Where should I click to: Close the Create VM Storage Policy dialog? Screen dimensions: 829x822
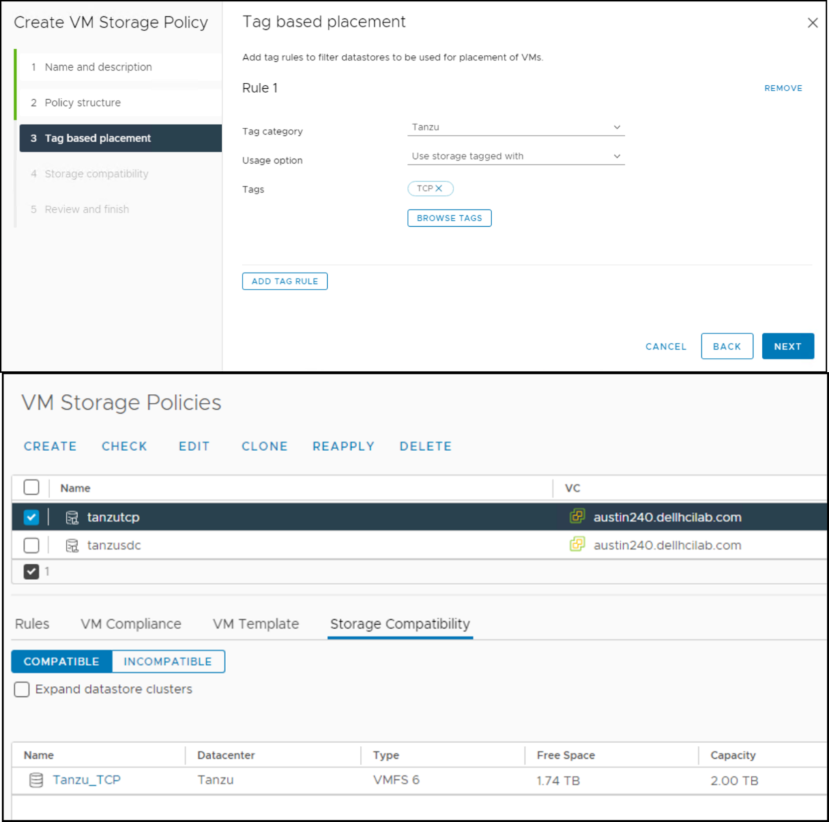click(812, 23)
